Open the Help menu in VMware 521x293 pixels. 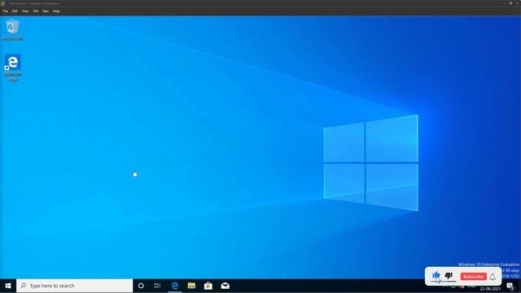coord(56,11)
